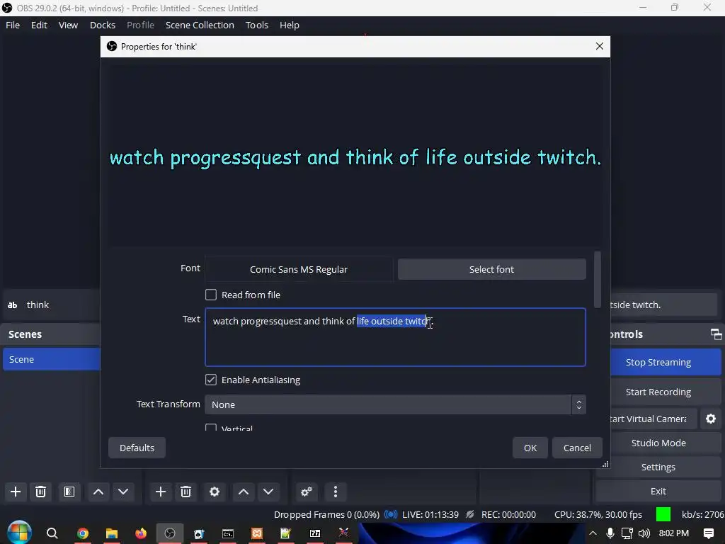Screen dimensions: 725x544
Task: Open audio mixer advanced properties gears icon
Action: pyautogui.click(x=307, y=492)
